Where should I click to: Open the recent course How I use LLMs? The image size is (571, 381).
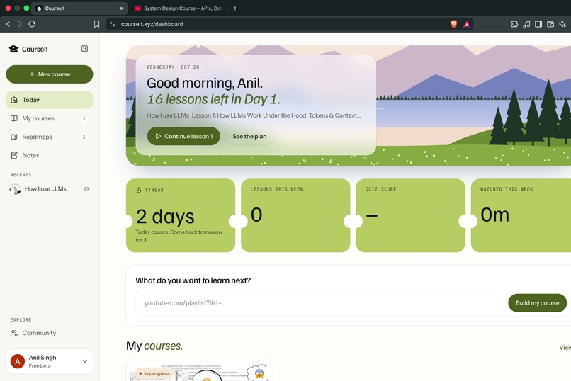(x=50, y=189)
